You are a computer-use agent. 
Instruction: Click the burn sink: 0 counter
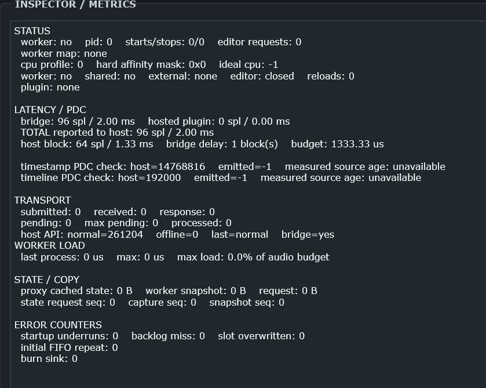(x=49, y=359)
